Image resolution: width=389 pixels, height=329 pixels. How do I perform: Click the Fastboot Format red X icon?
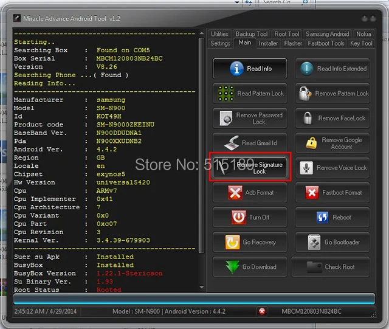(312, 193)
